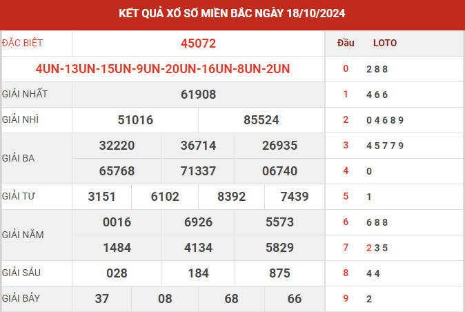The width and height of the screenshot is (465, 312).
Task: Click the "Đầu" column header
Action: pyautogui.click(x=346, y=43)
